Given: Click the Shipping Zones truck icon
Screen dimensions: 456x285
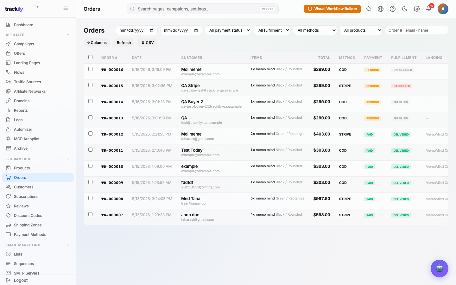Looking at the screenshot, I should click(x=8, y=225).
